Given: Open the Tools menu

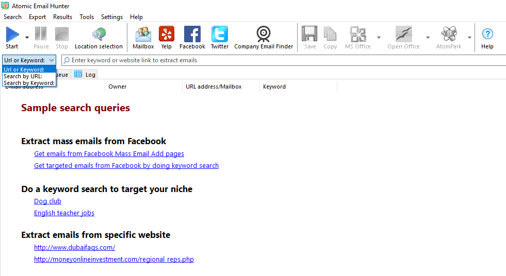Looking at the screenshot, I should (x=87, y=17).
